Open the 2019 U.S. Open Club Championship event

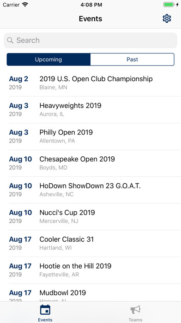click(x=90, y=83)
